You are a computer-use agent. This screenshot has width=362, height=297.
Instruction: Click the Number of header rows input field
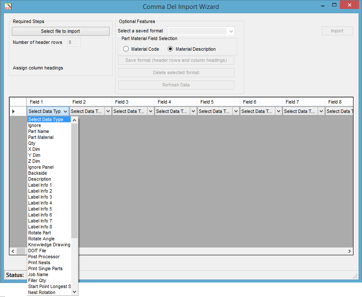click(x=73, y=42)
